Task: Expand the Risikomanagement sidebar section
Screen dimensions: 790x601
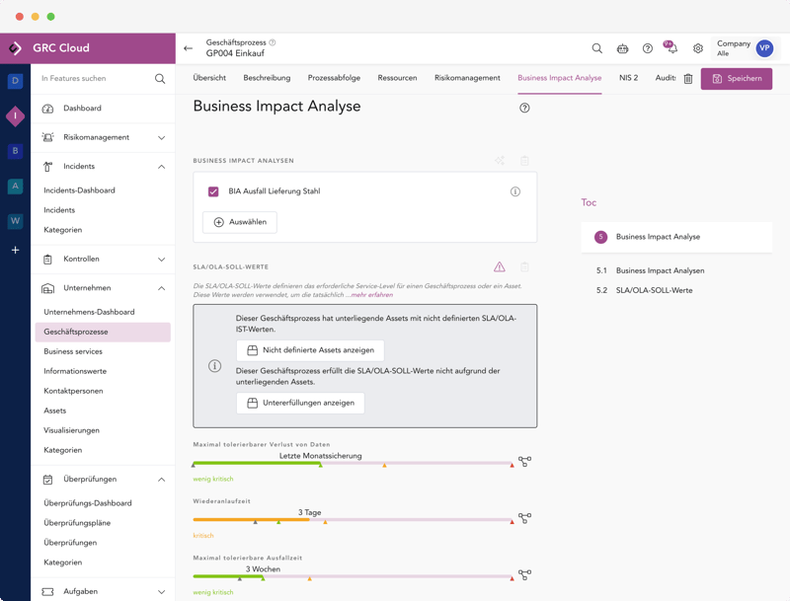Action: [x=160, y=138]
